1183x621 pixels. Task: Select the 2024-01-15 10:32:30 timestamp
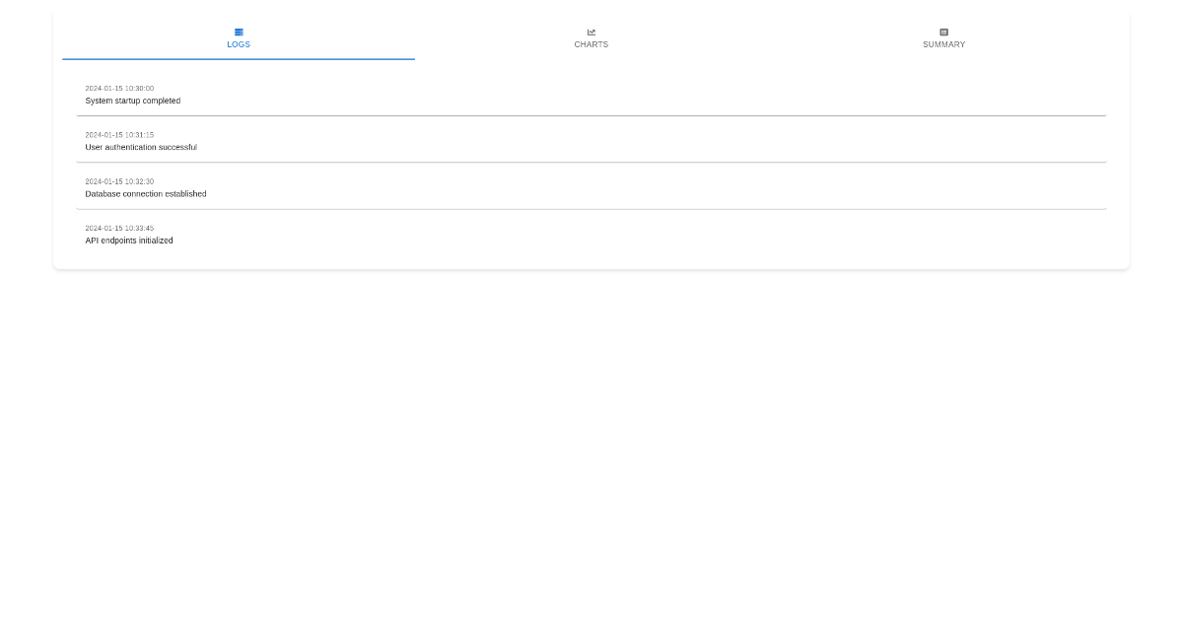coord(119,181)
